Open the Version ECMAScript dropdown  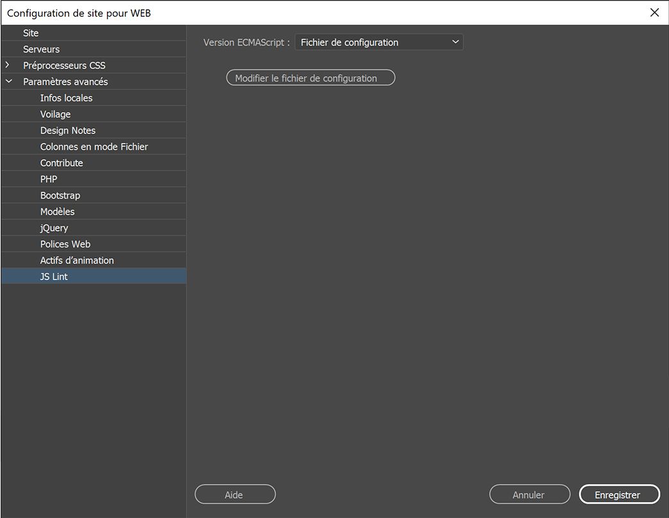(378, 42)
